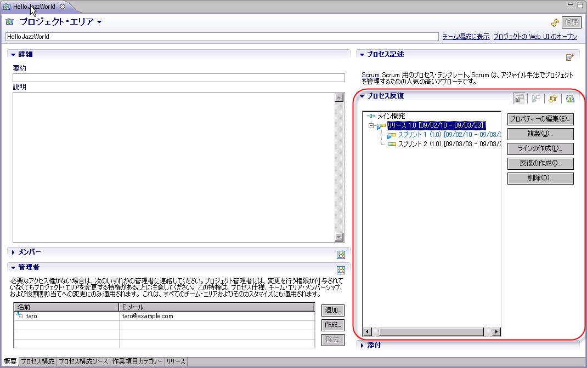Switch to the 概要 tab
The height and width of the screenshot is (368, 587).
click(10, 361)
